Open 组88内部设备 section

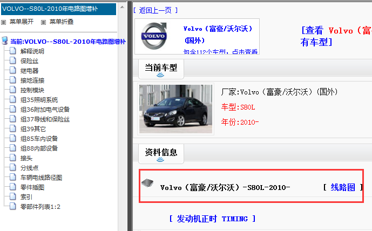click(39, 148)
